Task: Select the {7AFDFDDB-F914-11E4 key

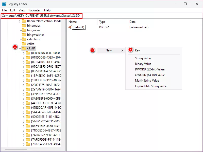Action: click(x=46, y=140)
